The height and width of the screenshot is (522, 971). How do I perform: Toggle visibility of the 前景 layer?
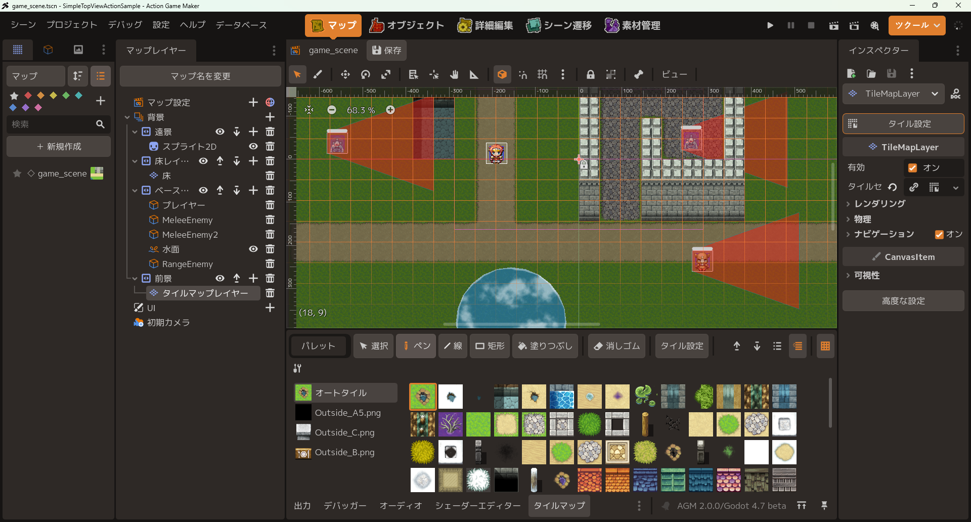(220, 278)
